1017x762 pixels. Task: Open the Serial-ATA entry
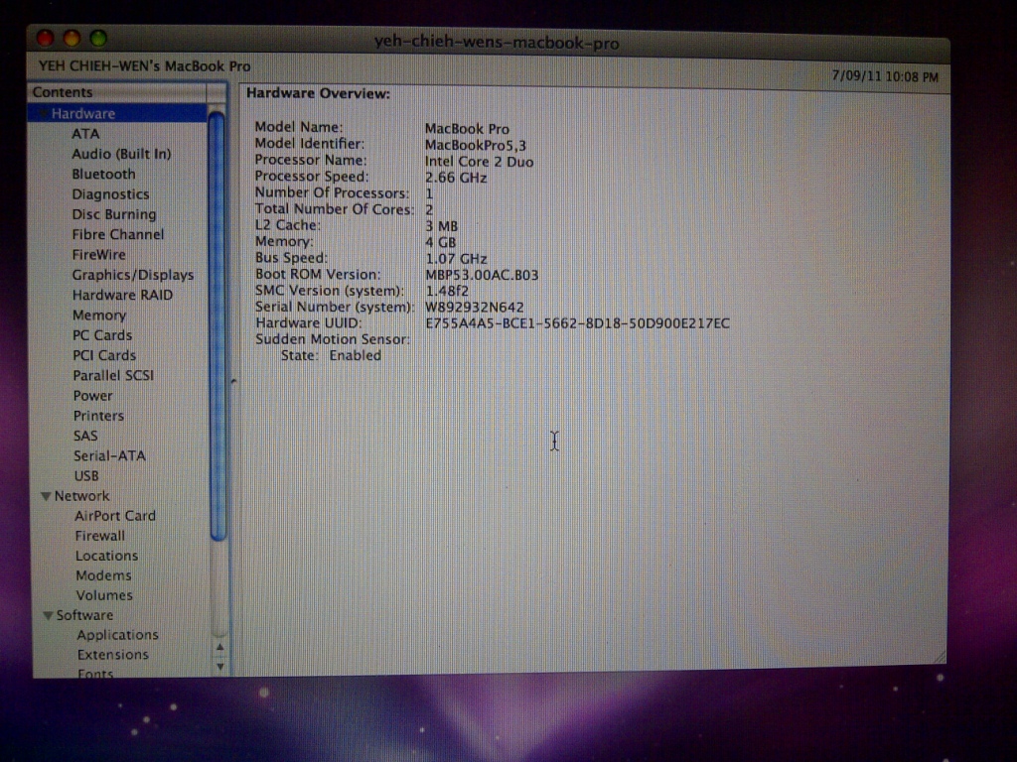click(x=108, y=455)
